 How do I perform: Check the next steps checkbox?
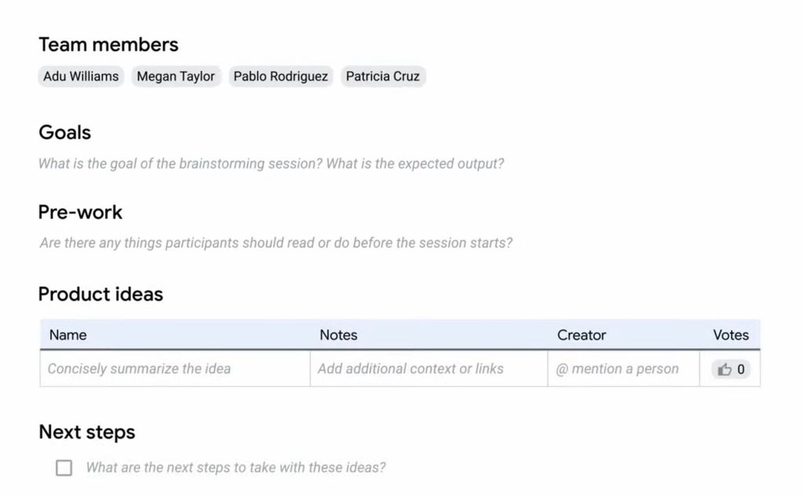(x=64, y=467)
